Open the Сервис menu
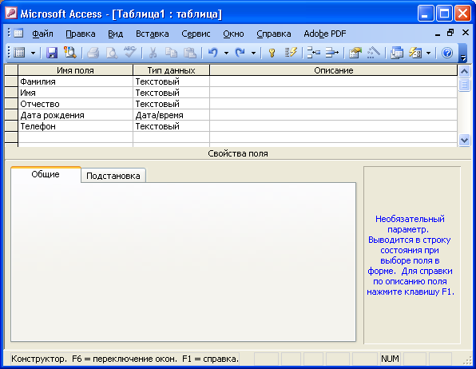This screenshot has height=369, width=476. (x=196, y=34)
